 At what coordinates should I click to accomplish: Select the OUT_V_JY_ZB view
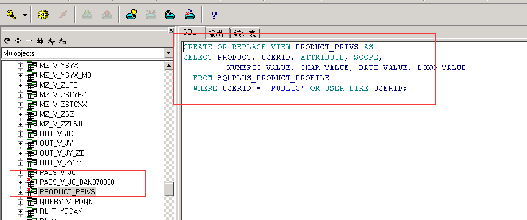tap(62, 153)
